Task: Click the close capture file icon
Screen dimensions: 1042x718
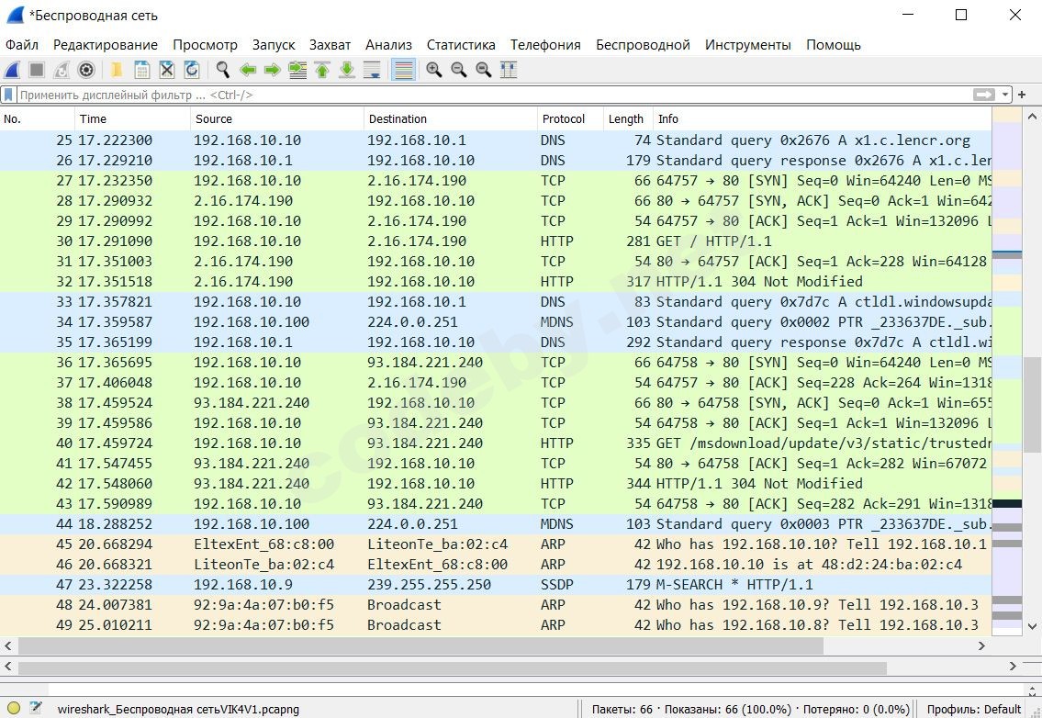Action: [167, 70]
